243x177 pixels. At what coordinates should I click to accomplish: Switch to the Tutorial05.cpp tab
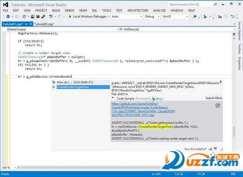click(x=44, y=24)
